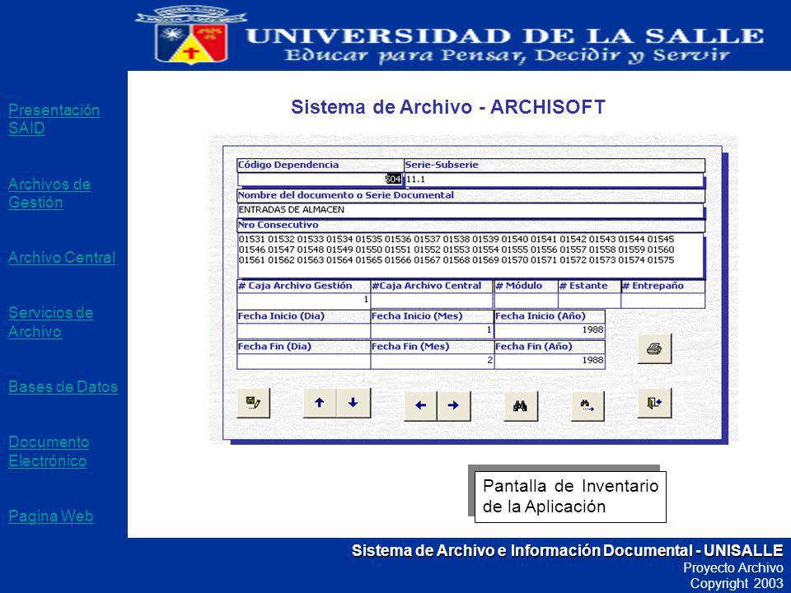The width and height of the screenshot is (791, 593).
Task: Click the Nro Consecutivo numbers text area
Action: tap(470, 255)
